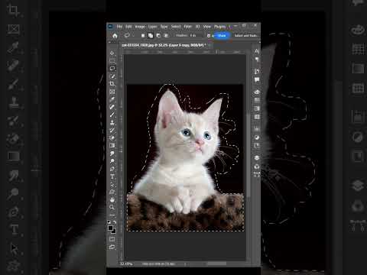Open the File menu
Viewport: 367px width, 275px height.
pyautogui.click(x=119, y=27)
